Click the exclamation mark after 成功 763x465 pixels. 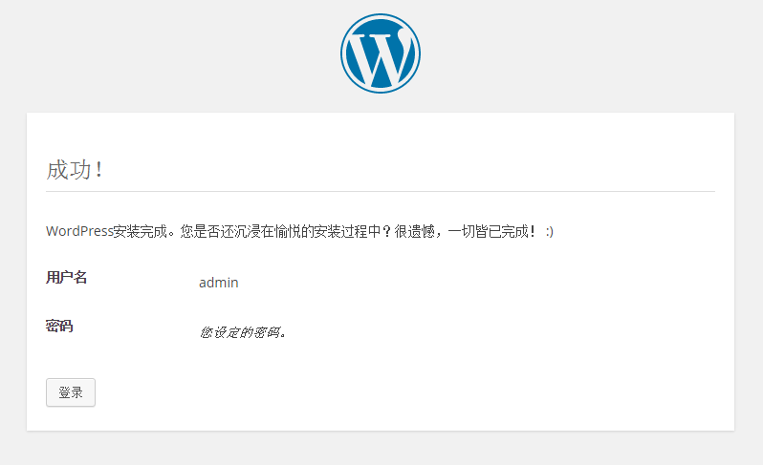tap(99, 170)
